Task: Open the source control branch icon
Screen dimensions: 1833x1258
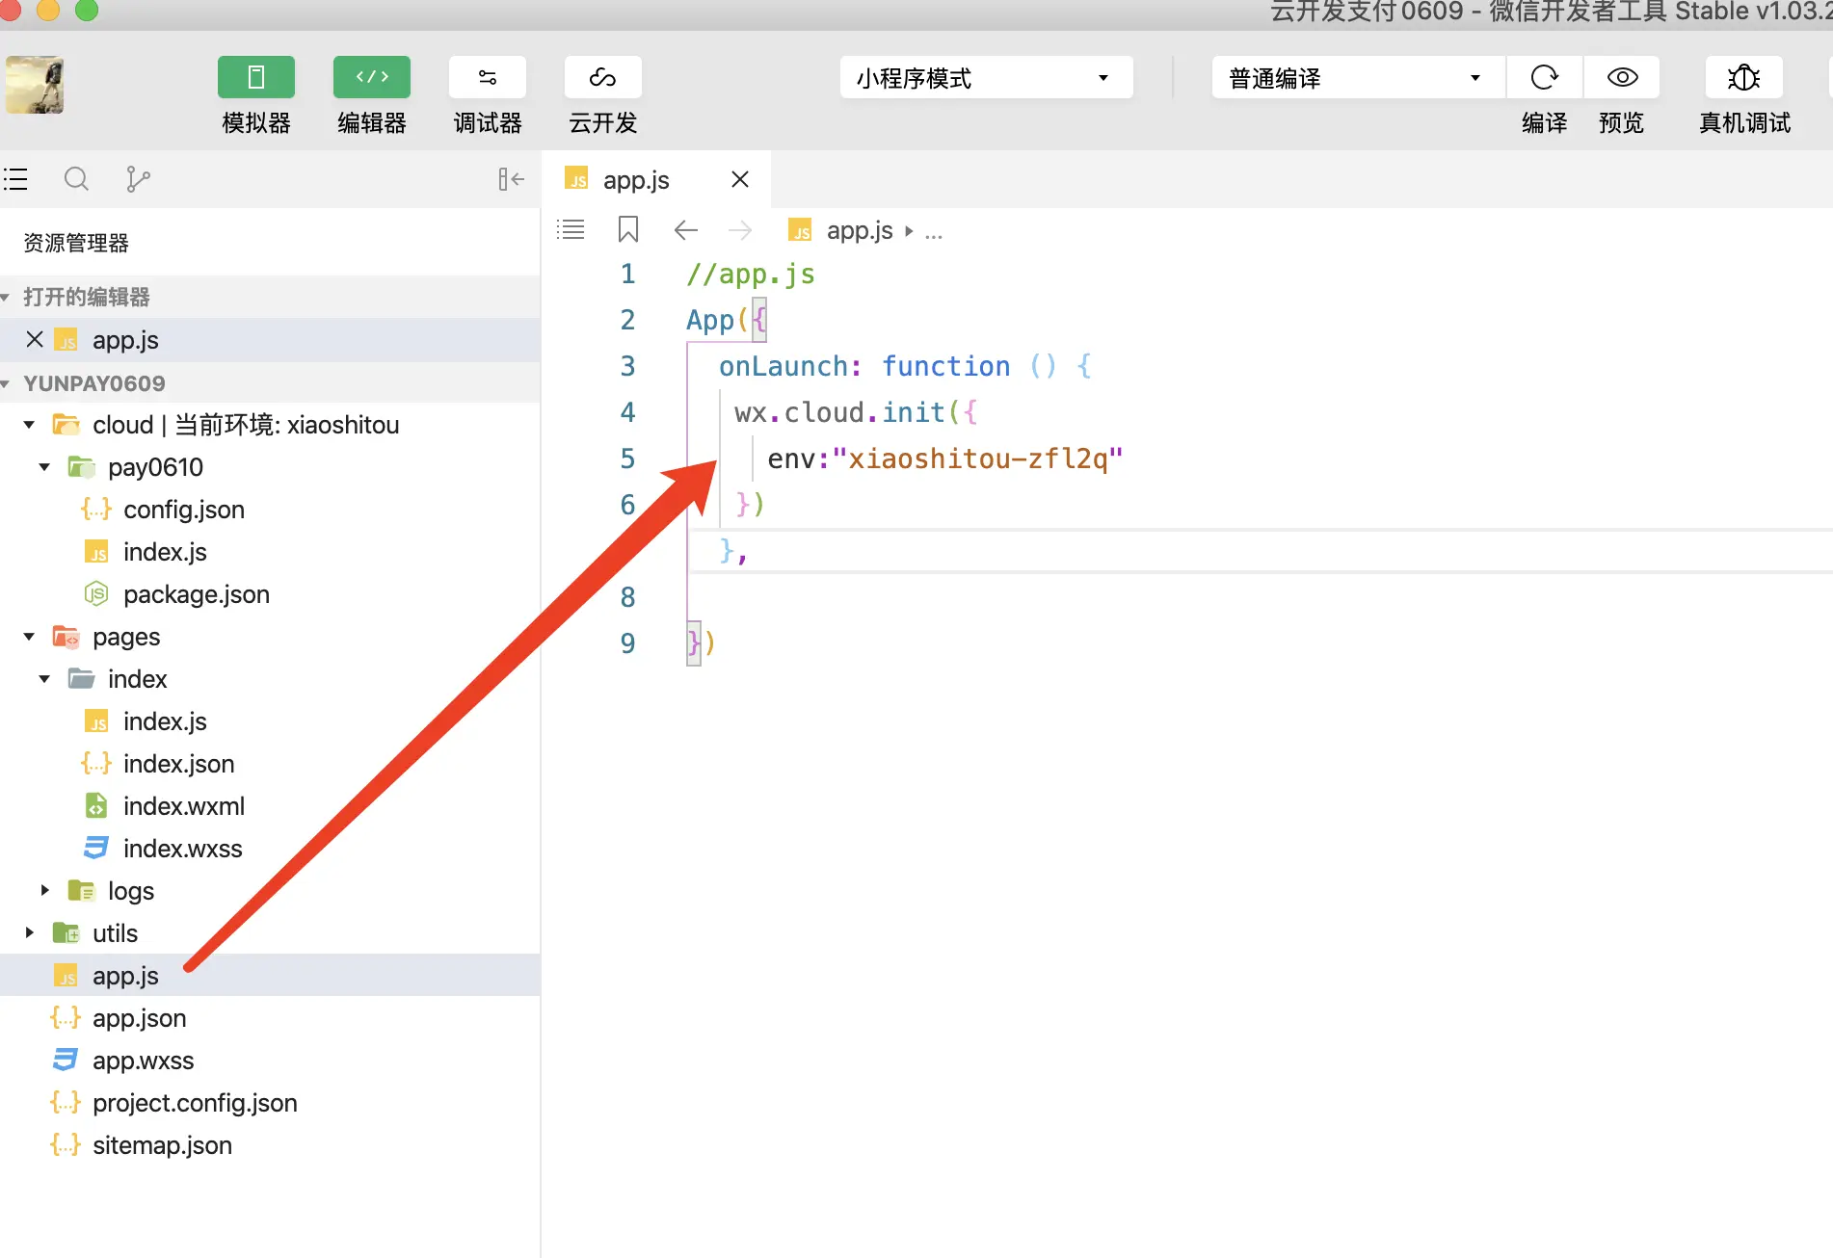Action: (x=138, y=179)
